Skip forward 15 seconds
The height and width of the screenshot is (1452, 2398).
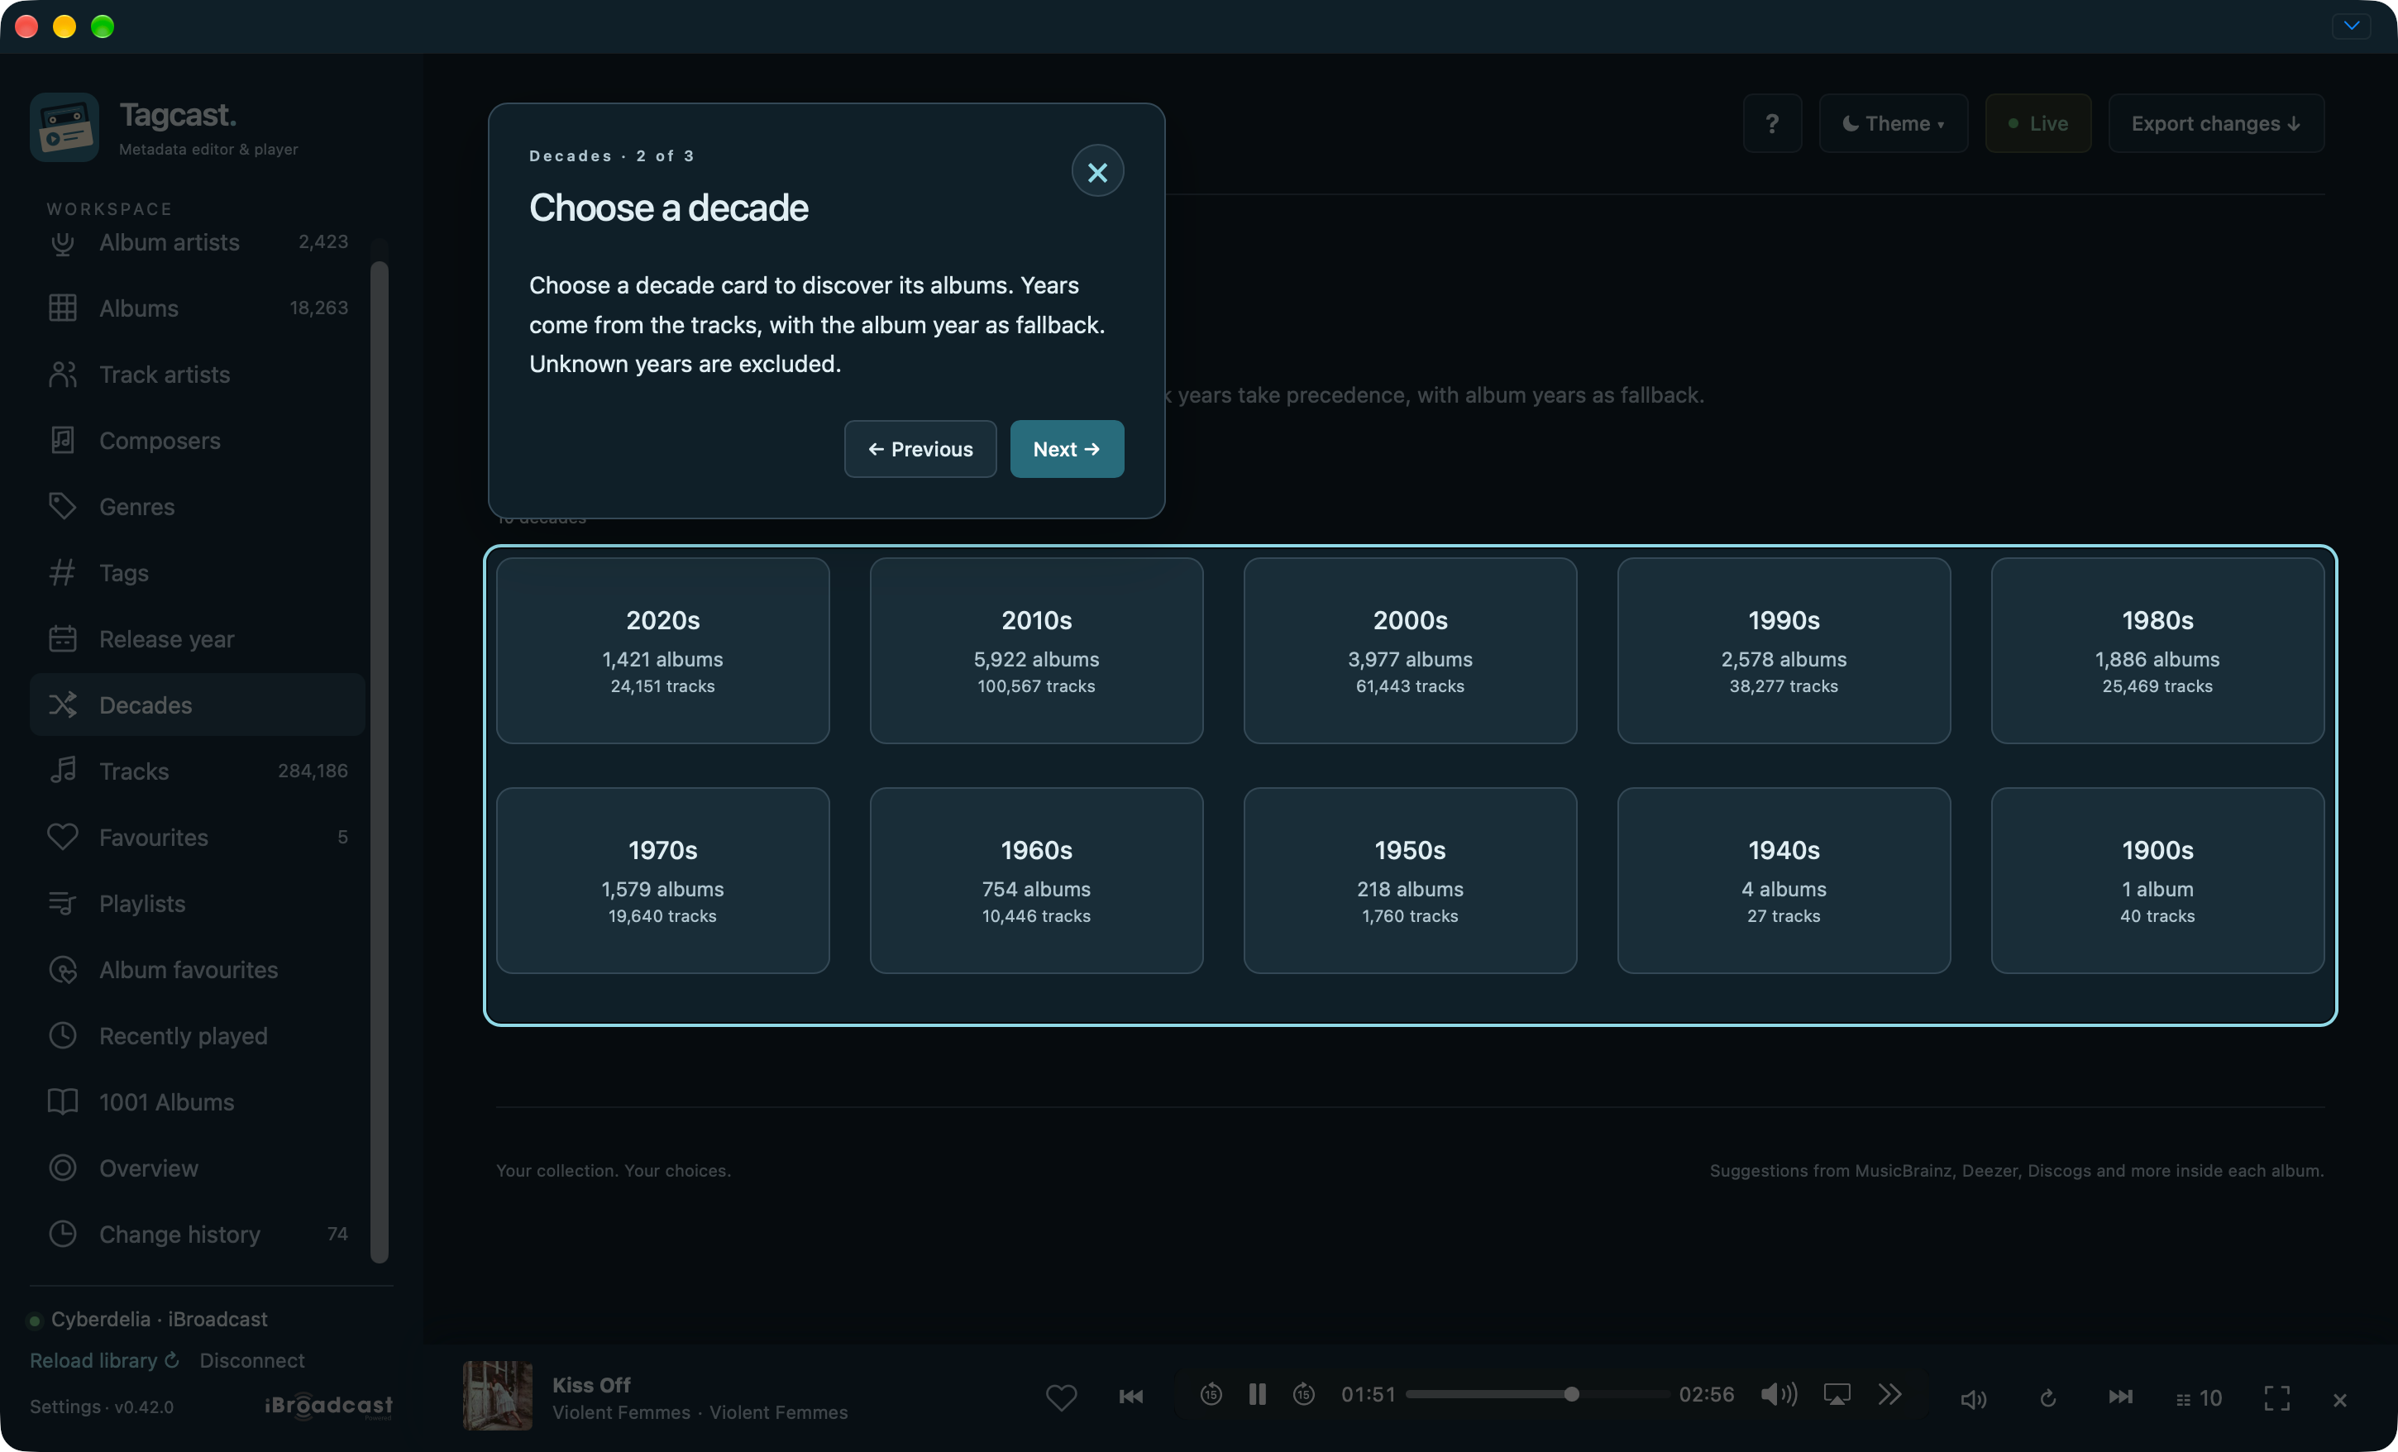coord(1304,1395)
